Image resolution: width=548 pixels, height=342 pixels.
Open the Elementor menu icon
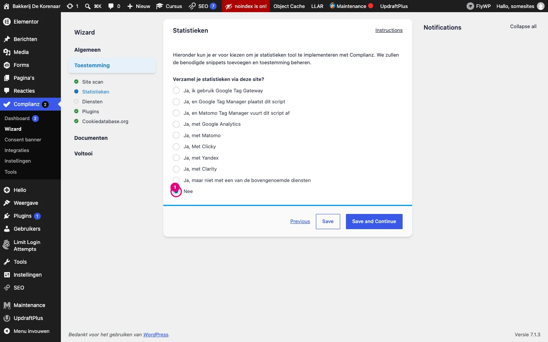pos(7,22)
